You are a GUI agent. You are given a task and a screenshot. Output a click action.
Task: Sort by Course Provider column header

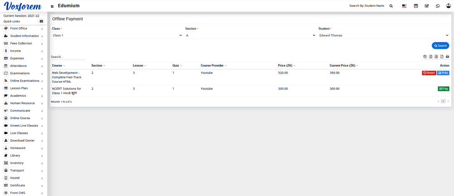[x=213, y=66]
